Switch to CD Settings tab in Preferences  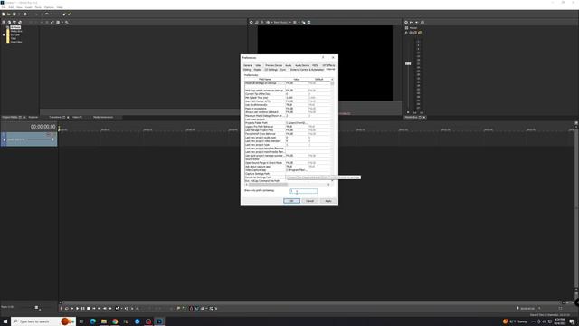point(271,70)
